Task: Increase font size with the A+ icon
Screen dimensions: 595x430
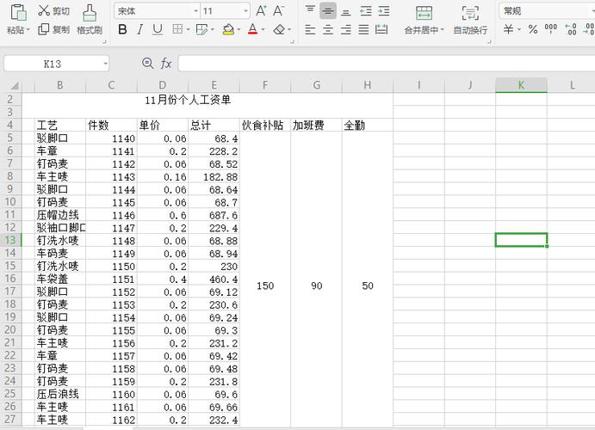Action: [261, 11]
